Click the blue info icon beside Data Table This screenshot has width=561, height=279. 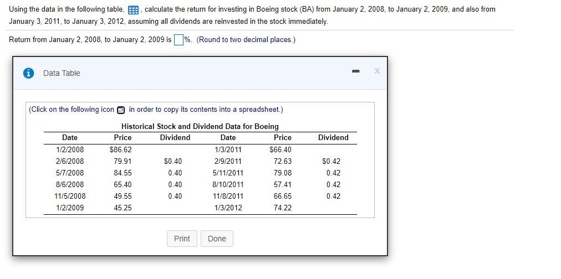pos(28,73)
